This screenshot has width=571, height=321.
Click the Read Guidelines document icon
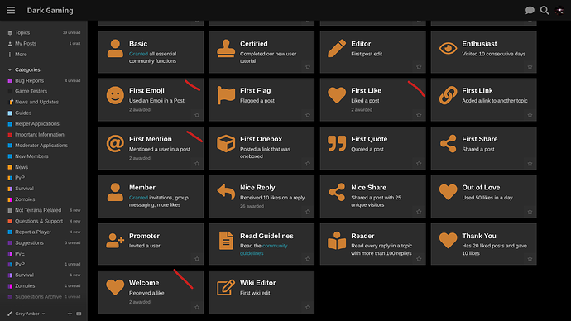(226, 241)
